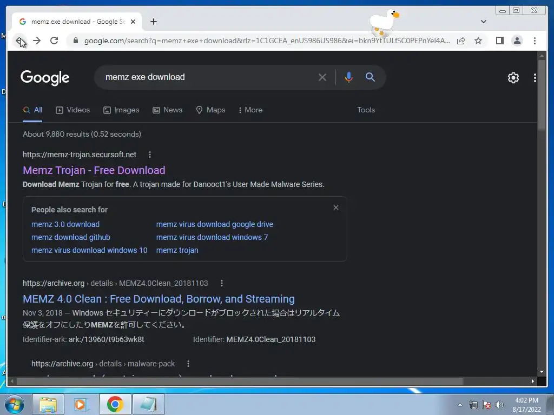Screen dimensions: 554x415
Task: Open the tab search chevron
Action: 483,22
